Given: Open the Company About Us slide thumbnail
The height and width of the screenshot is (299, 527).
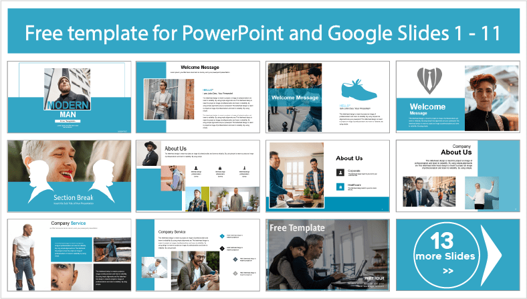Looking at the screenshot, I should click(457, 176).
